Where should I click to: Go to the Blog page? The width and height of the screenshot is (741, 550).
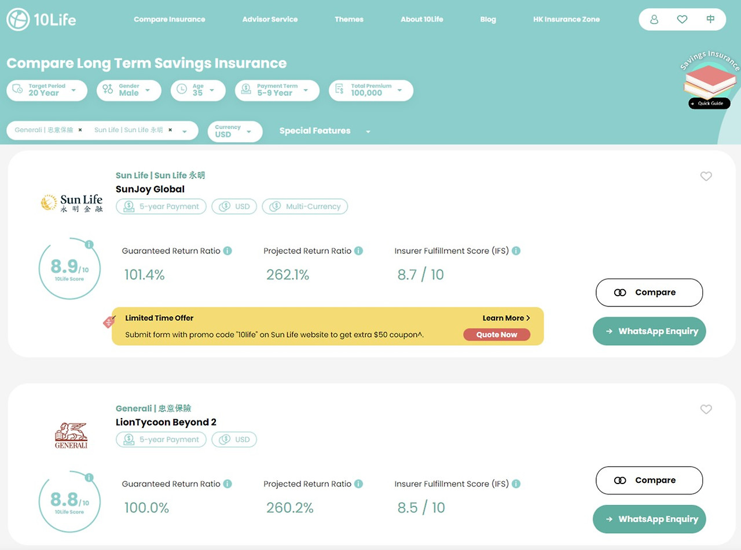point(488,19)
